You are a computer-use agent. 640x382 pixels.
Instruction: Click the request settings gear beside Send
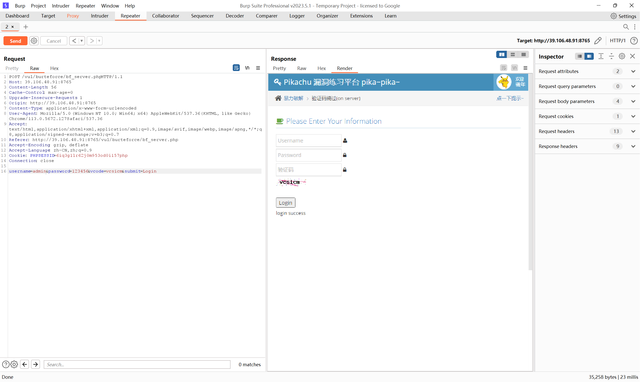34,41
